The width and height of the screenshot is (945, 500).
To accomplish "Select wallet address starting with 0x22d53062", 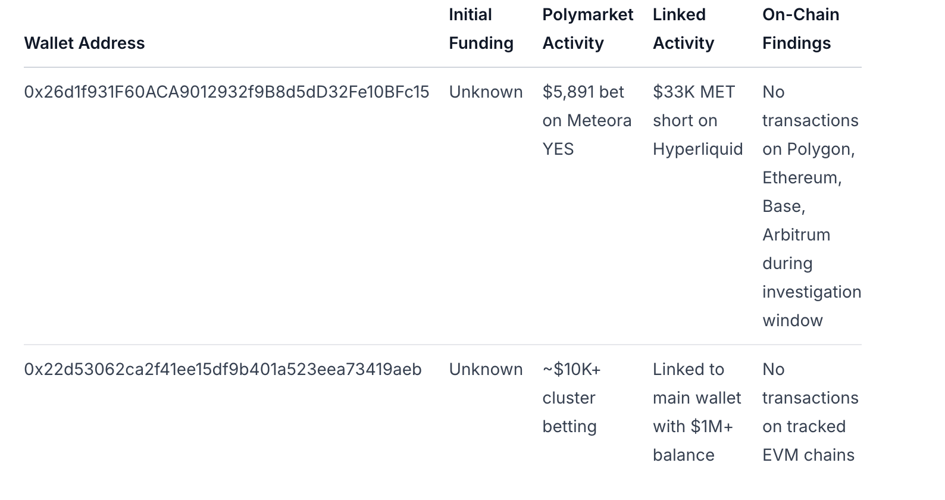I will tap(223, 370).
